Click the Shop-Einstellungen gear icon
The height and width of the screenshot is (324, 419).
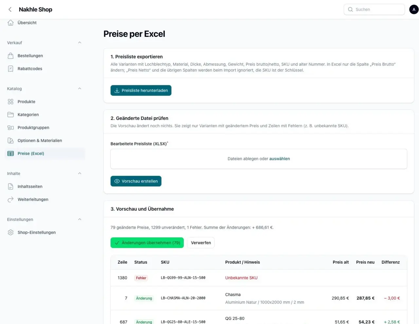(x=10, y=233)
